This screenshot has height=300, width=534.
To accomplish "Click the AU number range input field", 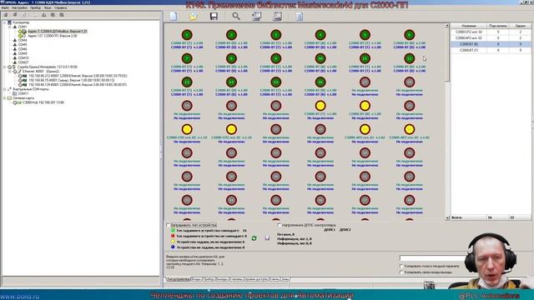I will coord(433,259).
